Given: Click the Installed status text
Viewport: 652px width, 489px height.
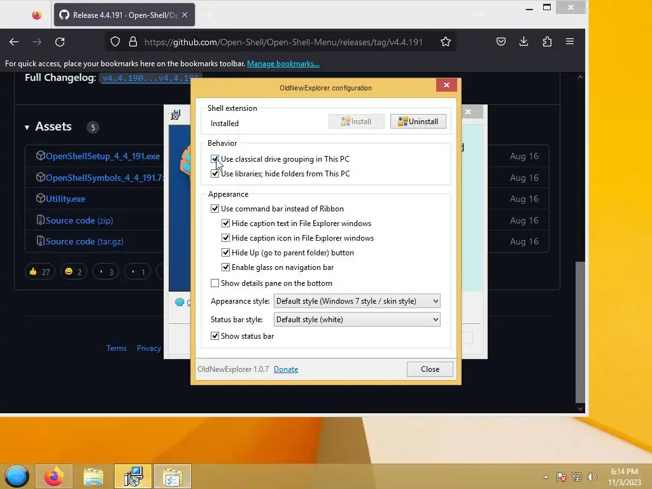Looking at the screenshot, I should click(225, 123).
